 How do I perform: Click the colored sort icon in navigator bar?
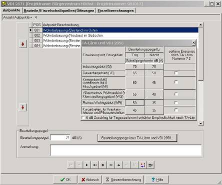(142, 165)
